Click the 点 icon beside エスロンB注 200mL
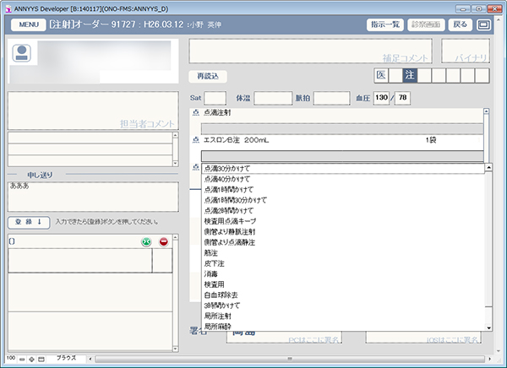The width and height of the screenshot is (507, 368). click(196, 140)
